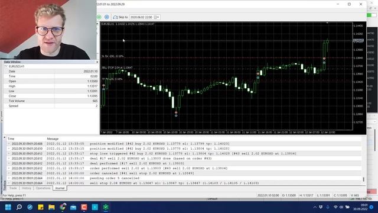The image size is (378, 213).
Task: Select journal row 'position modified' with sl: 1.13799
Action: pyautogui.click(x=184, y=144)
